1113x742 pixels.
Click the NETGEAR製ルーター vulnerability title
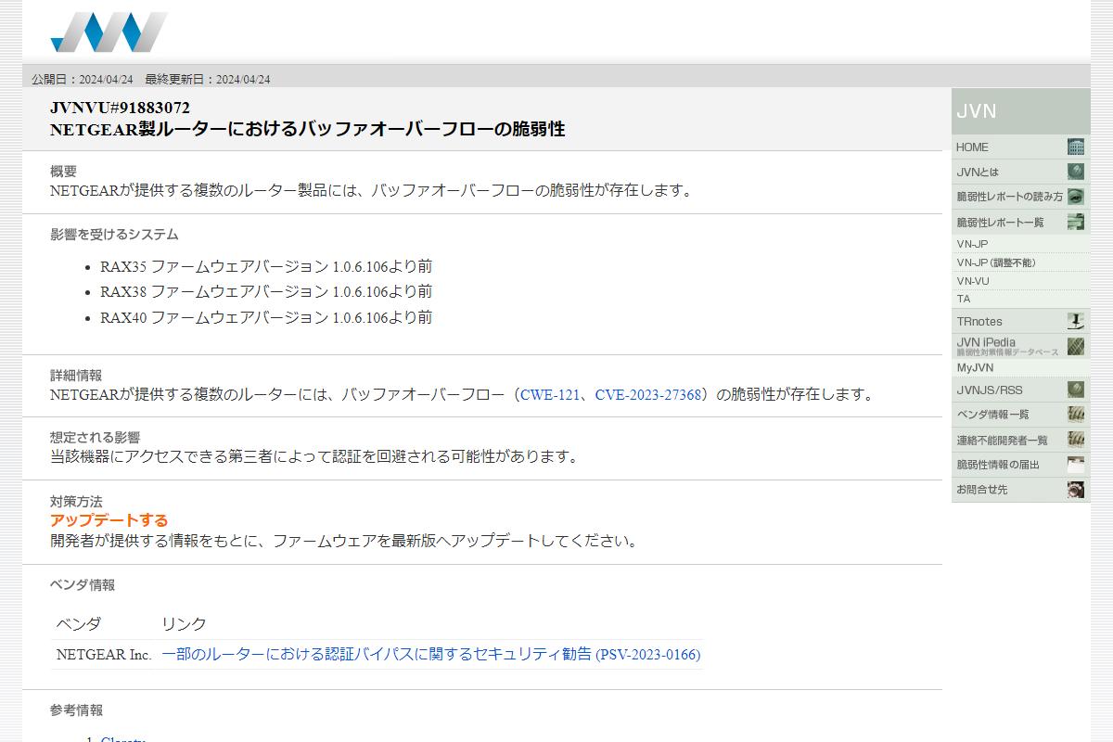pos(307,130)
